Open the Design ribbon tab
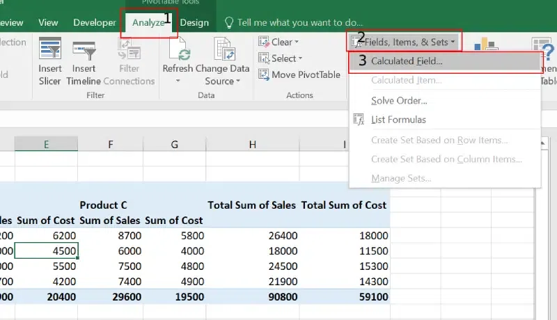557x320 pixels. click(194, 22)
